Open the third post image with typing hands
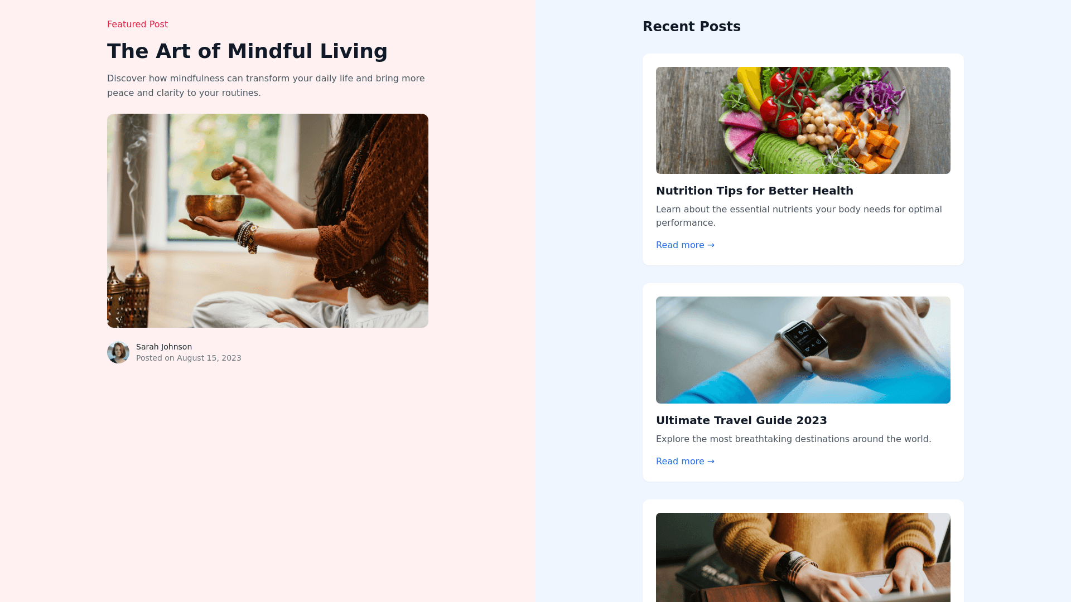Screen dimensions: 1071x602 [x=803, y=557]
